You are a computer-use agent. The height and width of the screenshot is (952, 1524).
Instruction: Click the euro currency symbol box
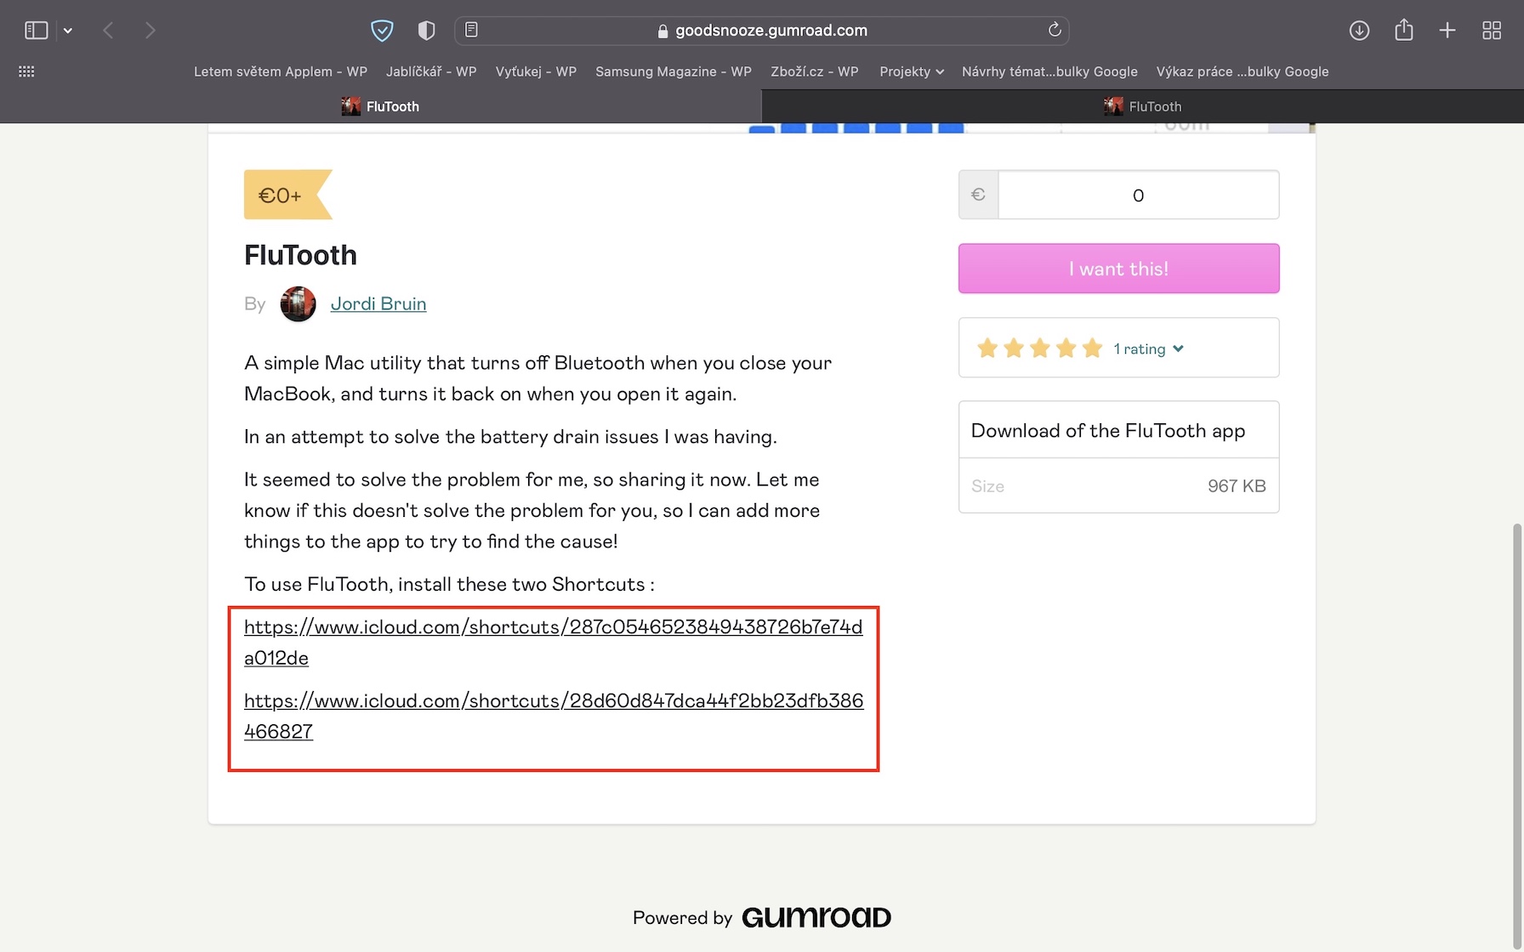point(979,195)
